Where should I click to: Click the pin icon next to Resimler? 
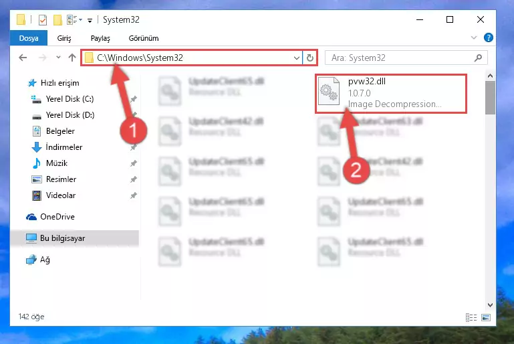tap(134, 179)
